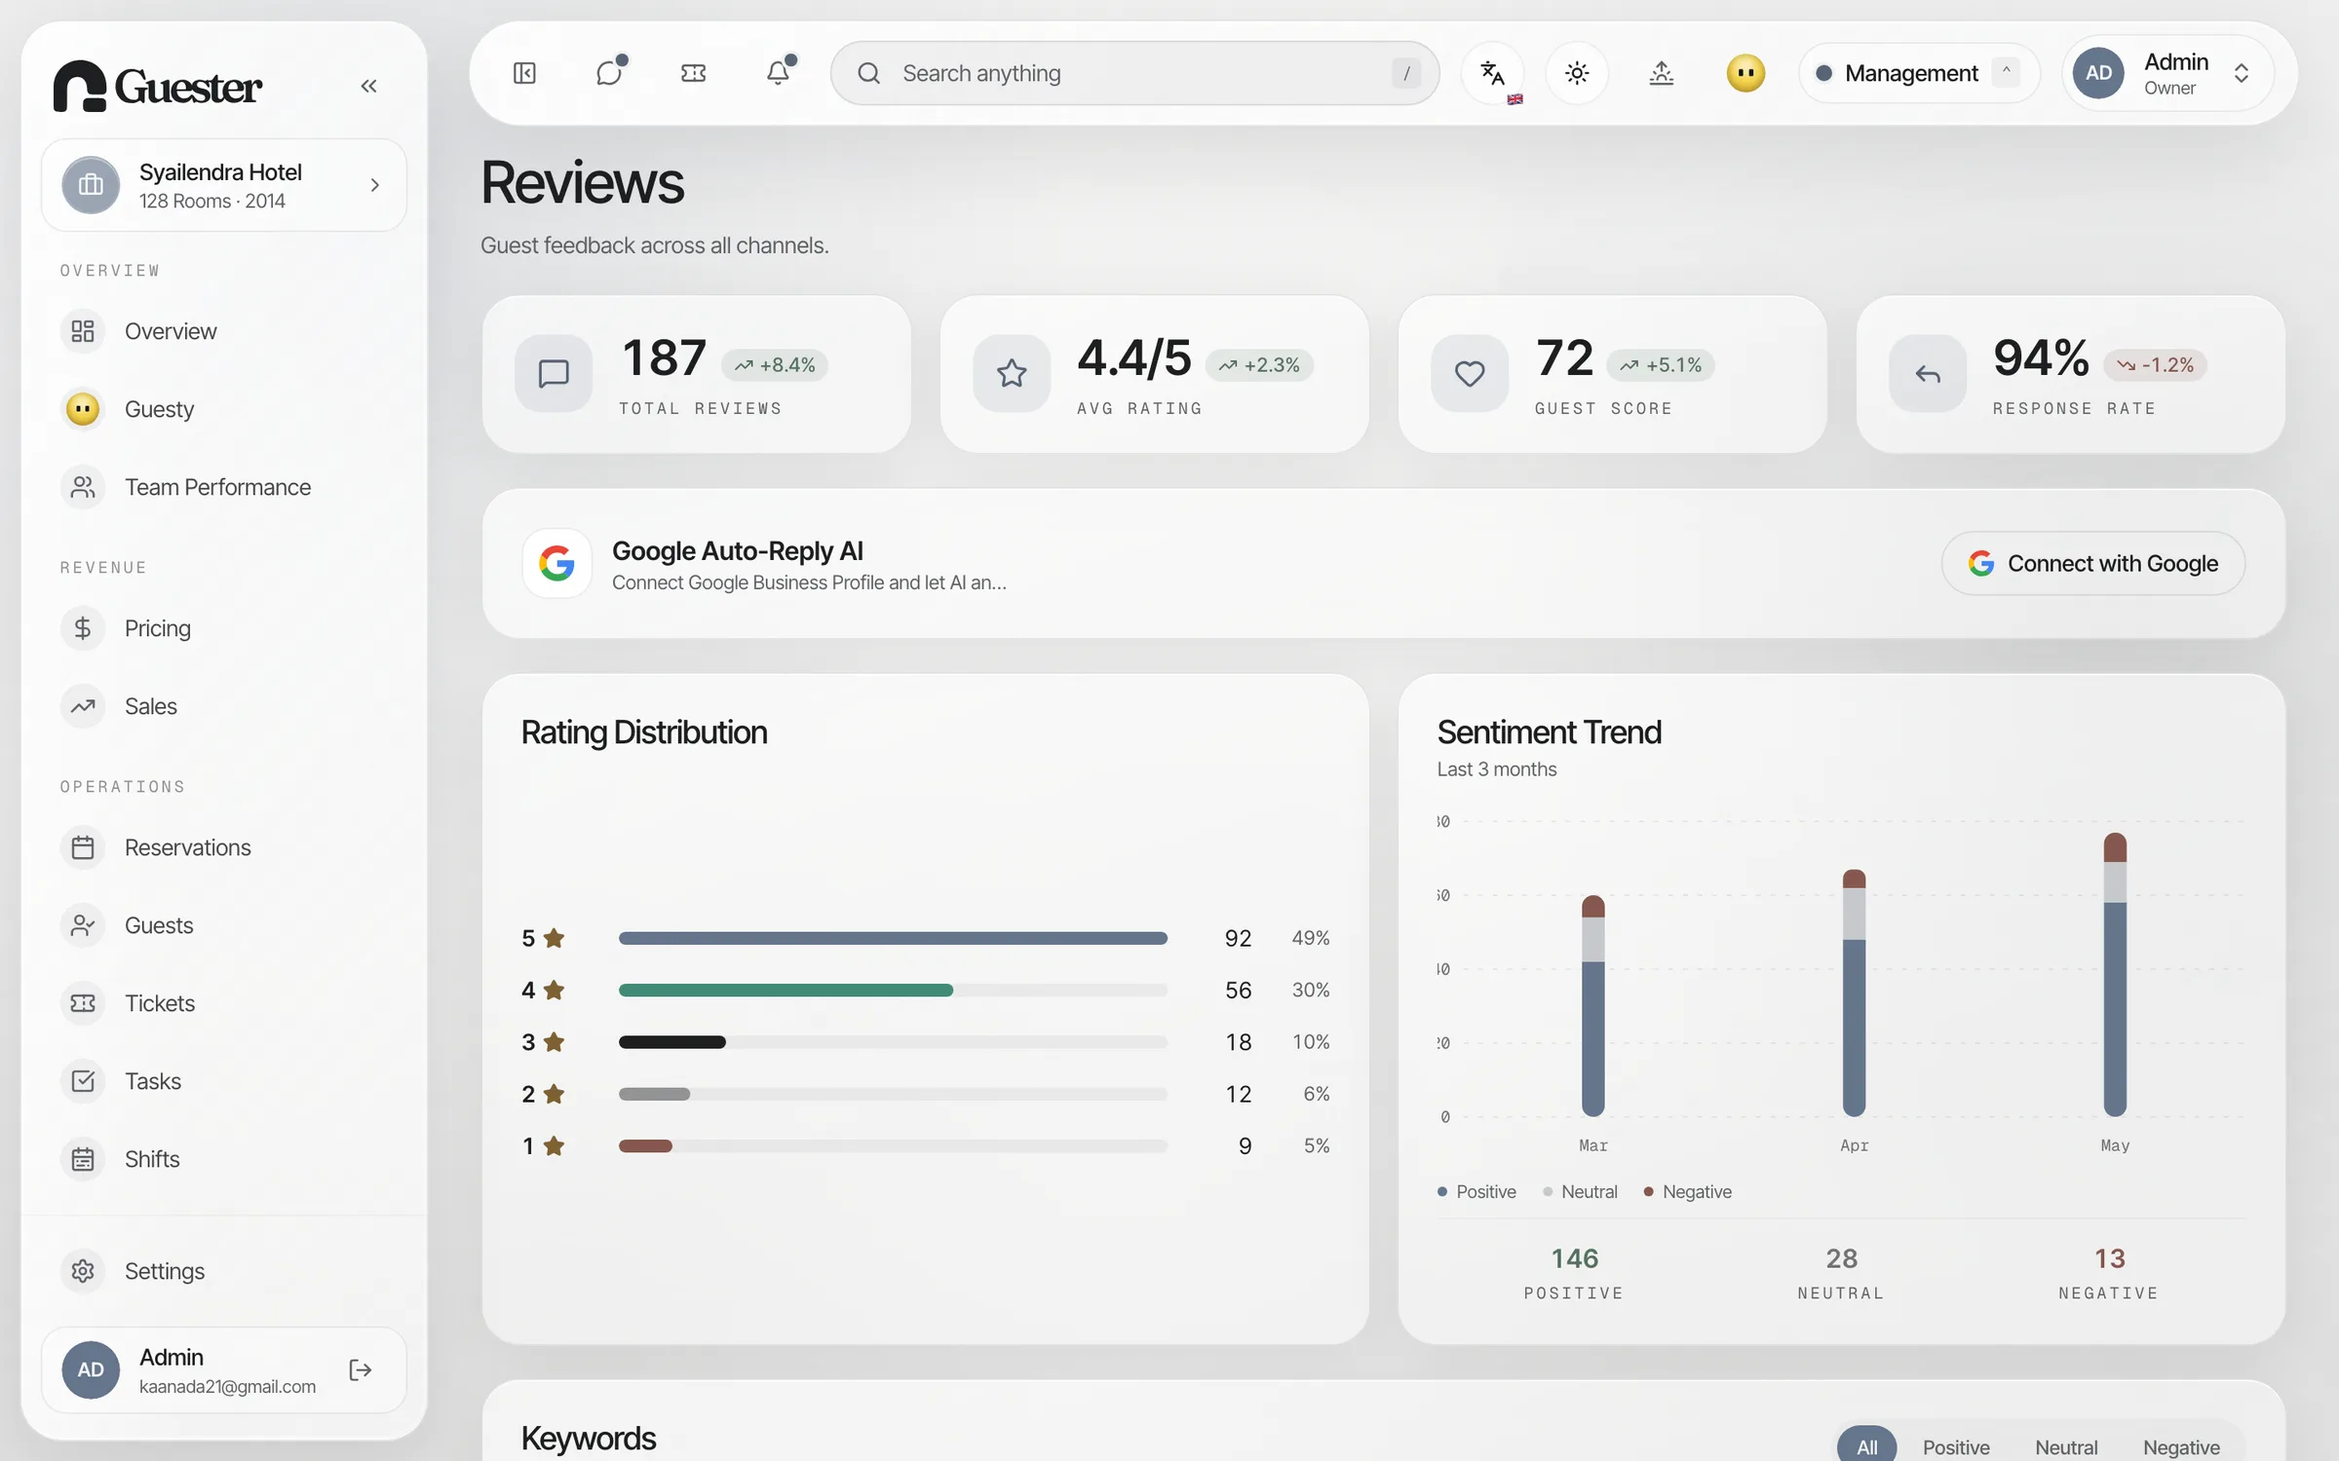Viewport: 2339px width, 1461px height.
Task: Open Shifts page
Action: [x=224, y=1159]
